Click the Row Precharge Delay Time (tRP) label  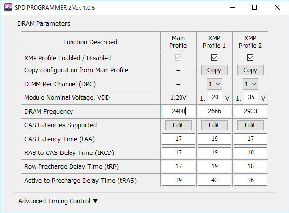tap(72, 167)
